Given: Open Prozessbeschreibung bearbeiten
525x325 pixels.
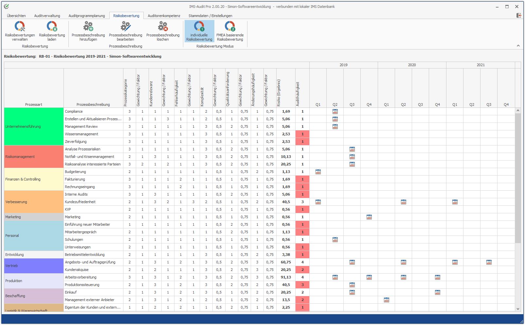Looking at the screenshot, I should [x=126, y=31].
